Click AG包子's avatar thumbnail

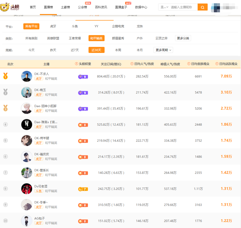tap(27, 221)
